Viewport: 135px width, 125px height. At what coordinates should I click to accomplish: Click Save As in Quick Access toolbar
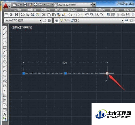click(x=30, y=5)
